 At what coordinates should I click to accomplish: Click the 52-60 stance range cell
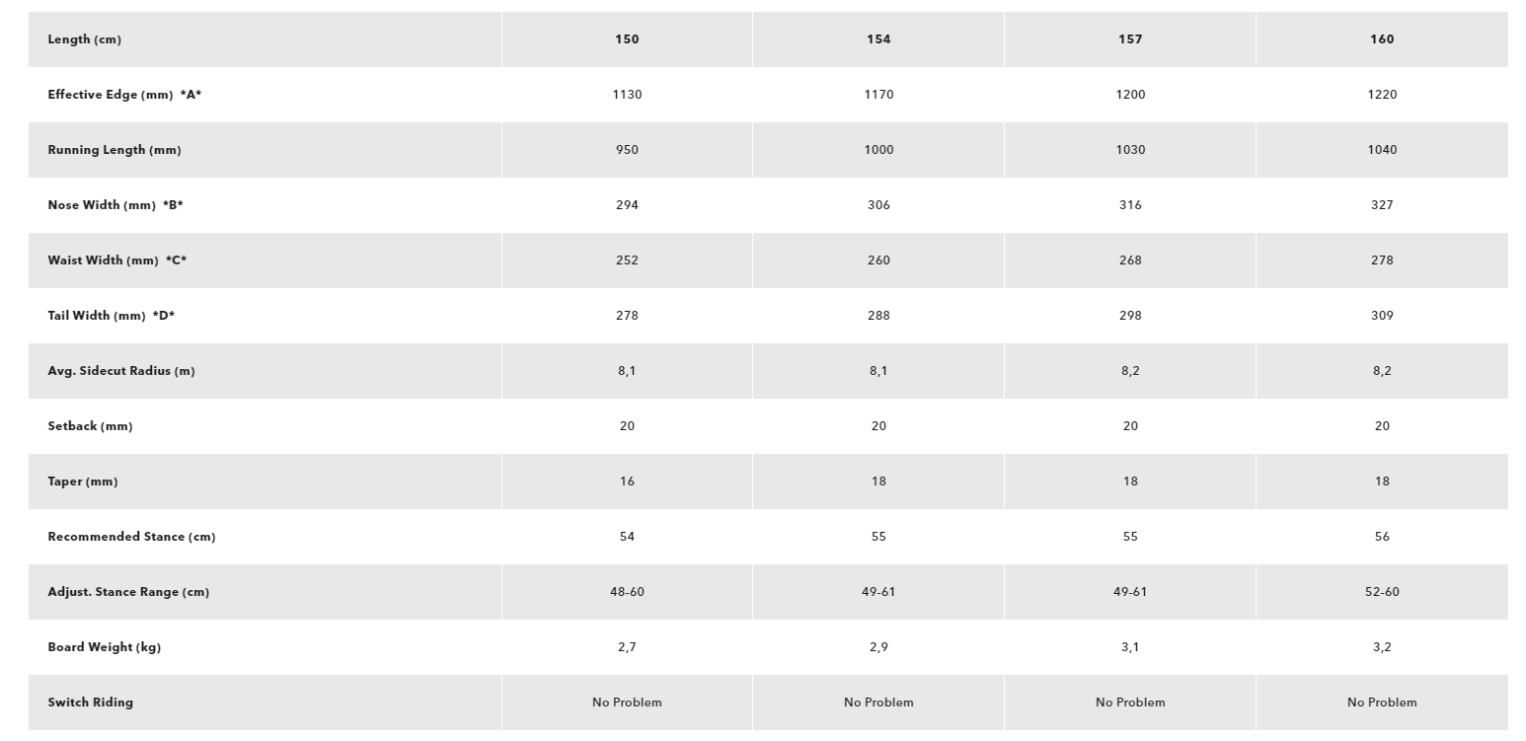[x=1382, y=592]
